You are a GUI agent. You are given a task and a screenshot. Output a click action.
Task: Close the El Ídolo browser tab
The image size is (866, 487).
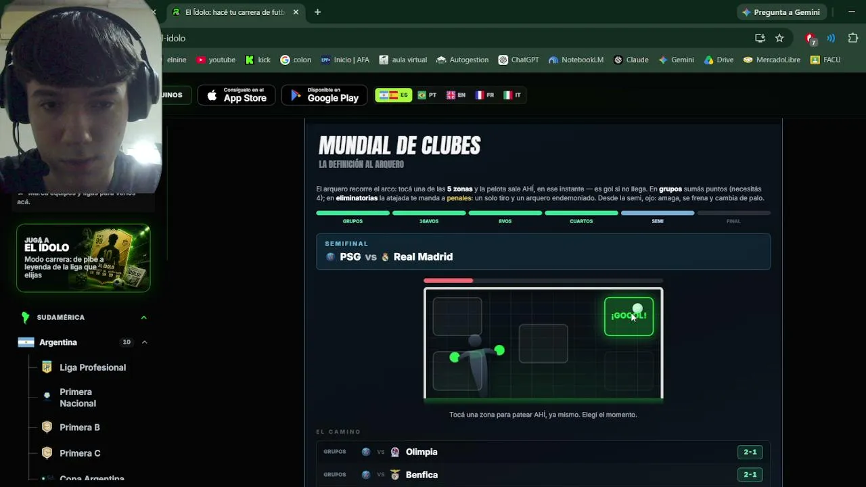[x=296, y=12]
